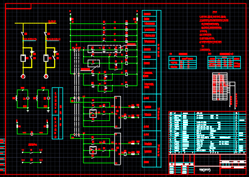This screenshot has width=249, height=177.
Task: Select the U-shaped green circuit's circle symbol
Action: pos(32,134)
